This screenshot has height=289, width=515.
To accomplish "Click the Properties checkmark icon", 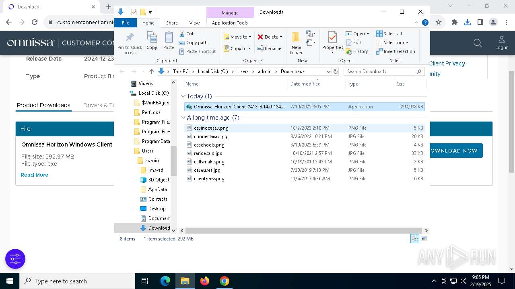I will 332,37.
